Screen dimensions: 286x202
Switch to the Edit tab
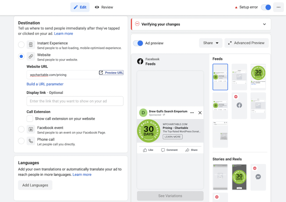[80, 7]
